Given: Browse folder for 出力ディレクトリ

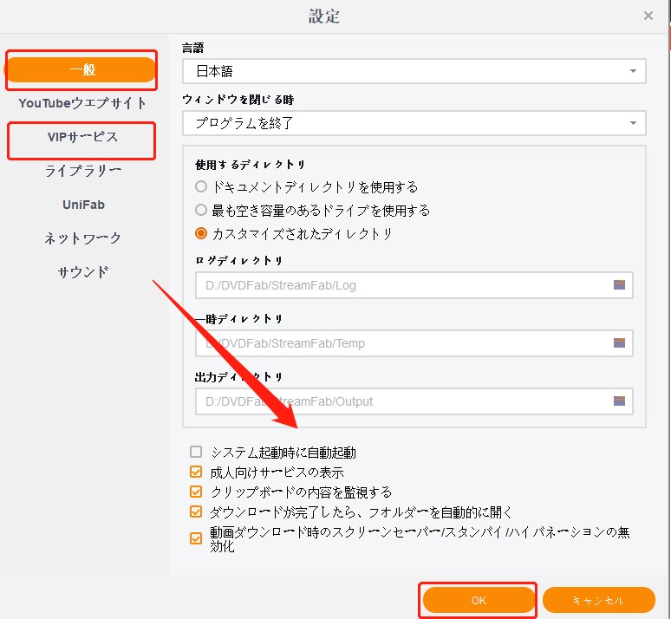Looking at the screenshot, I should click(619, 401).
